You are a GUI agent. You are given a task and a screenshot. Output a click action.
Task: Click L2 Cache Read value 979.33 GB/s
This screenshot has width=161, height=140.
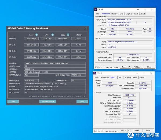point(31,51)
